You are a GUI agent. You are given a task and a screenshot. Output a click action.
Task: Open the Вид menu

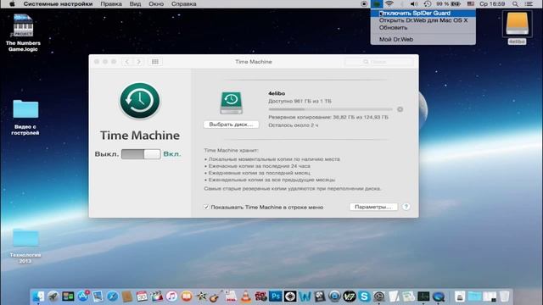(135, 3)
